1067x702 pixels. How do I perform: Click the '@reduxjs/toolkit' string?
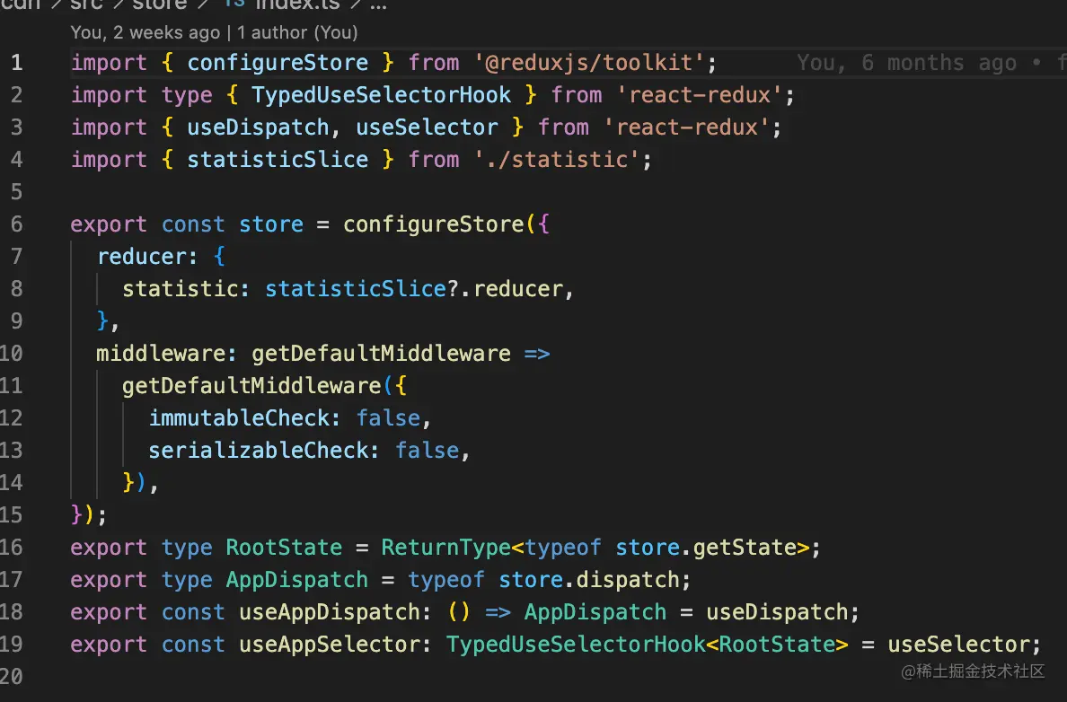[x=589, y=63]
